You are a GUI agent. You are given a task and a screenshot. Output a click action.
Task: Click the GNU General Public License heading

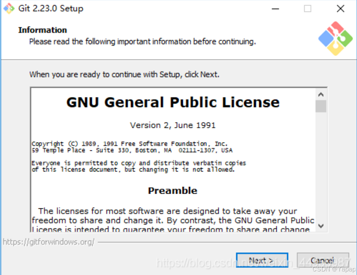(x=173, y=102)
